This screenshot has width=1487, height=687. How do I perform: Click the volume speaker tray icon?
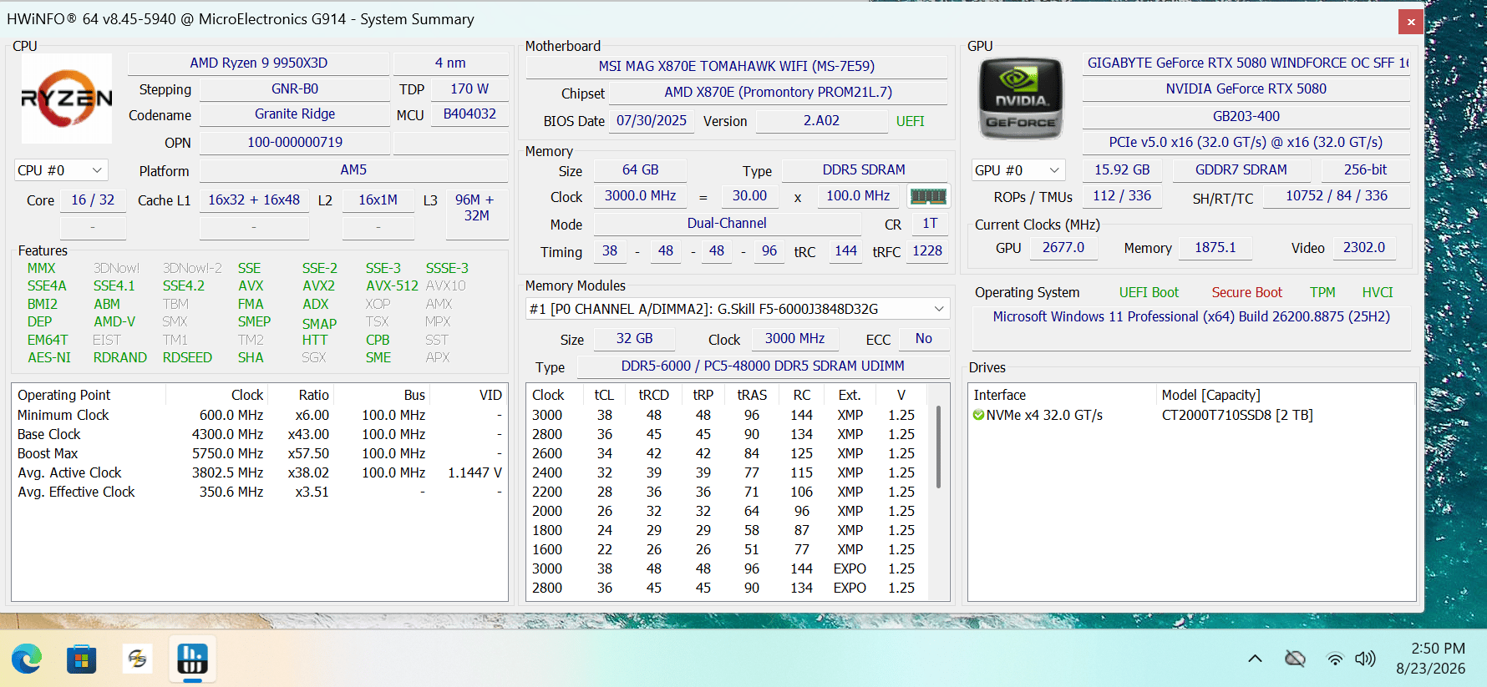pyautogui.click(x=1365, y=659)
